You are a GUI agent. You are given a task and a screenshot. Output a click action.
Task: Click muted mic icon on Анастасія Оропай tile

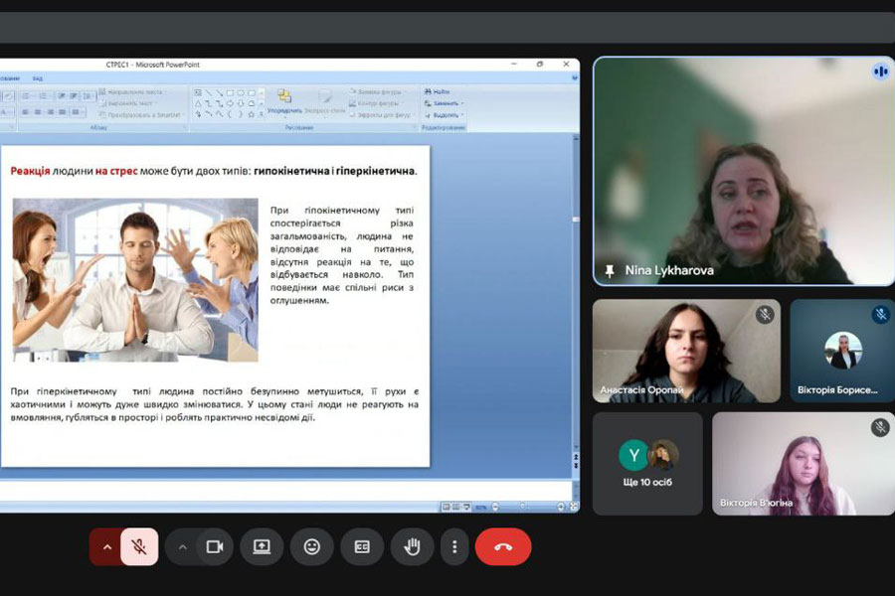[x=765, y=314]
